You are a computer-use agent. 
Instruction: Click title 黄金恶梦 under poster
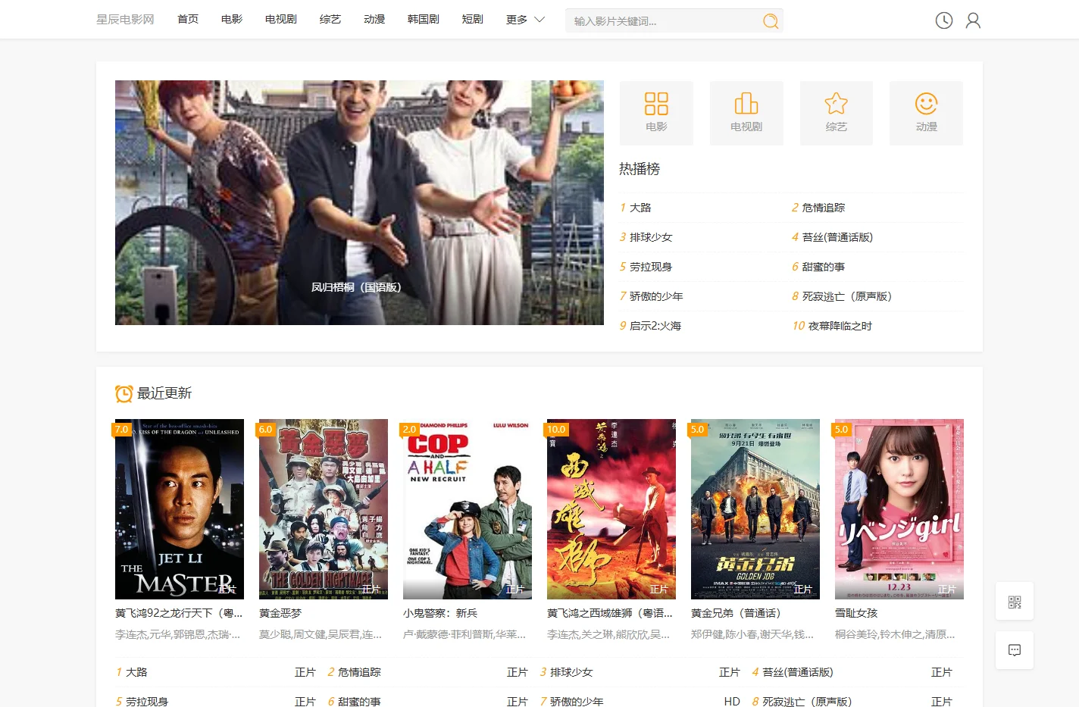pyautogui.click(x=280, y=613)
